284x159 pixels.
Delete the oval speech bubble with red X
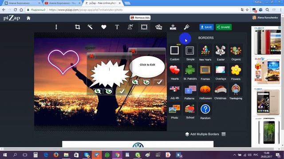click(x=133, y=51)
